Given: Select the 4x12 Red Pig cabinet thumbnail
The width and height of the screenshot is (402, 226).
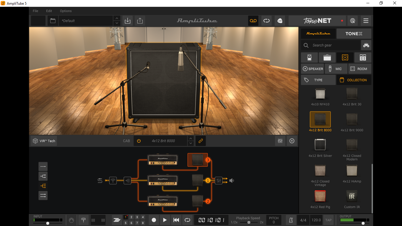Looking at the screenshot, I should click(x=320, y=196).
